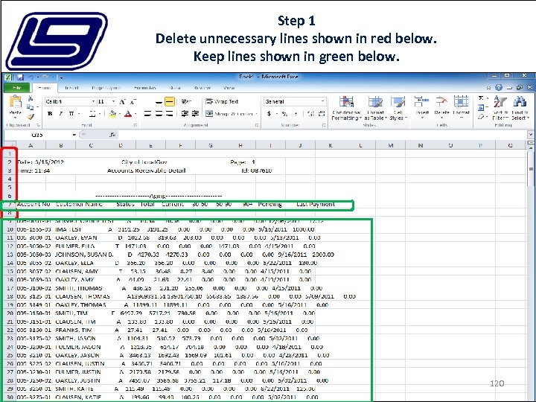The width and height of the screenshot is (536, 402).
Task: Click the Paste clipboard icon
Action: (x=15, y=101)
